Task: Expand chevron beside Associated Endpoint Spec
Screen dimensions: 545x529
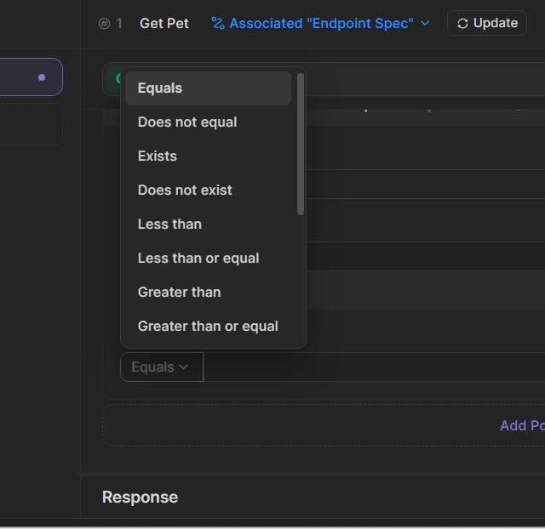Action: click(x=425, y=24)
